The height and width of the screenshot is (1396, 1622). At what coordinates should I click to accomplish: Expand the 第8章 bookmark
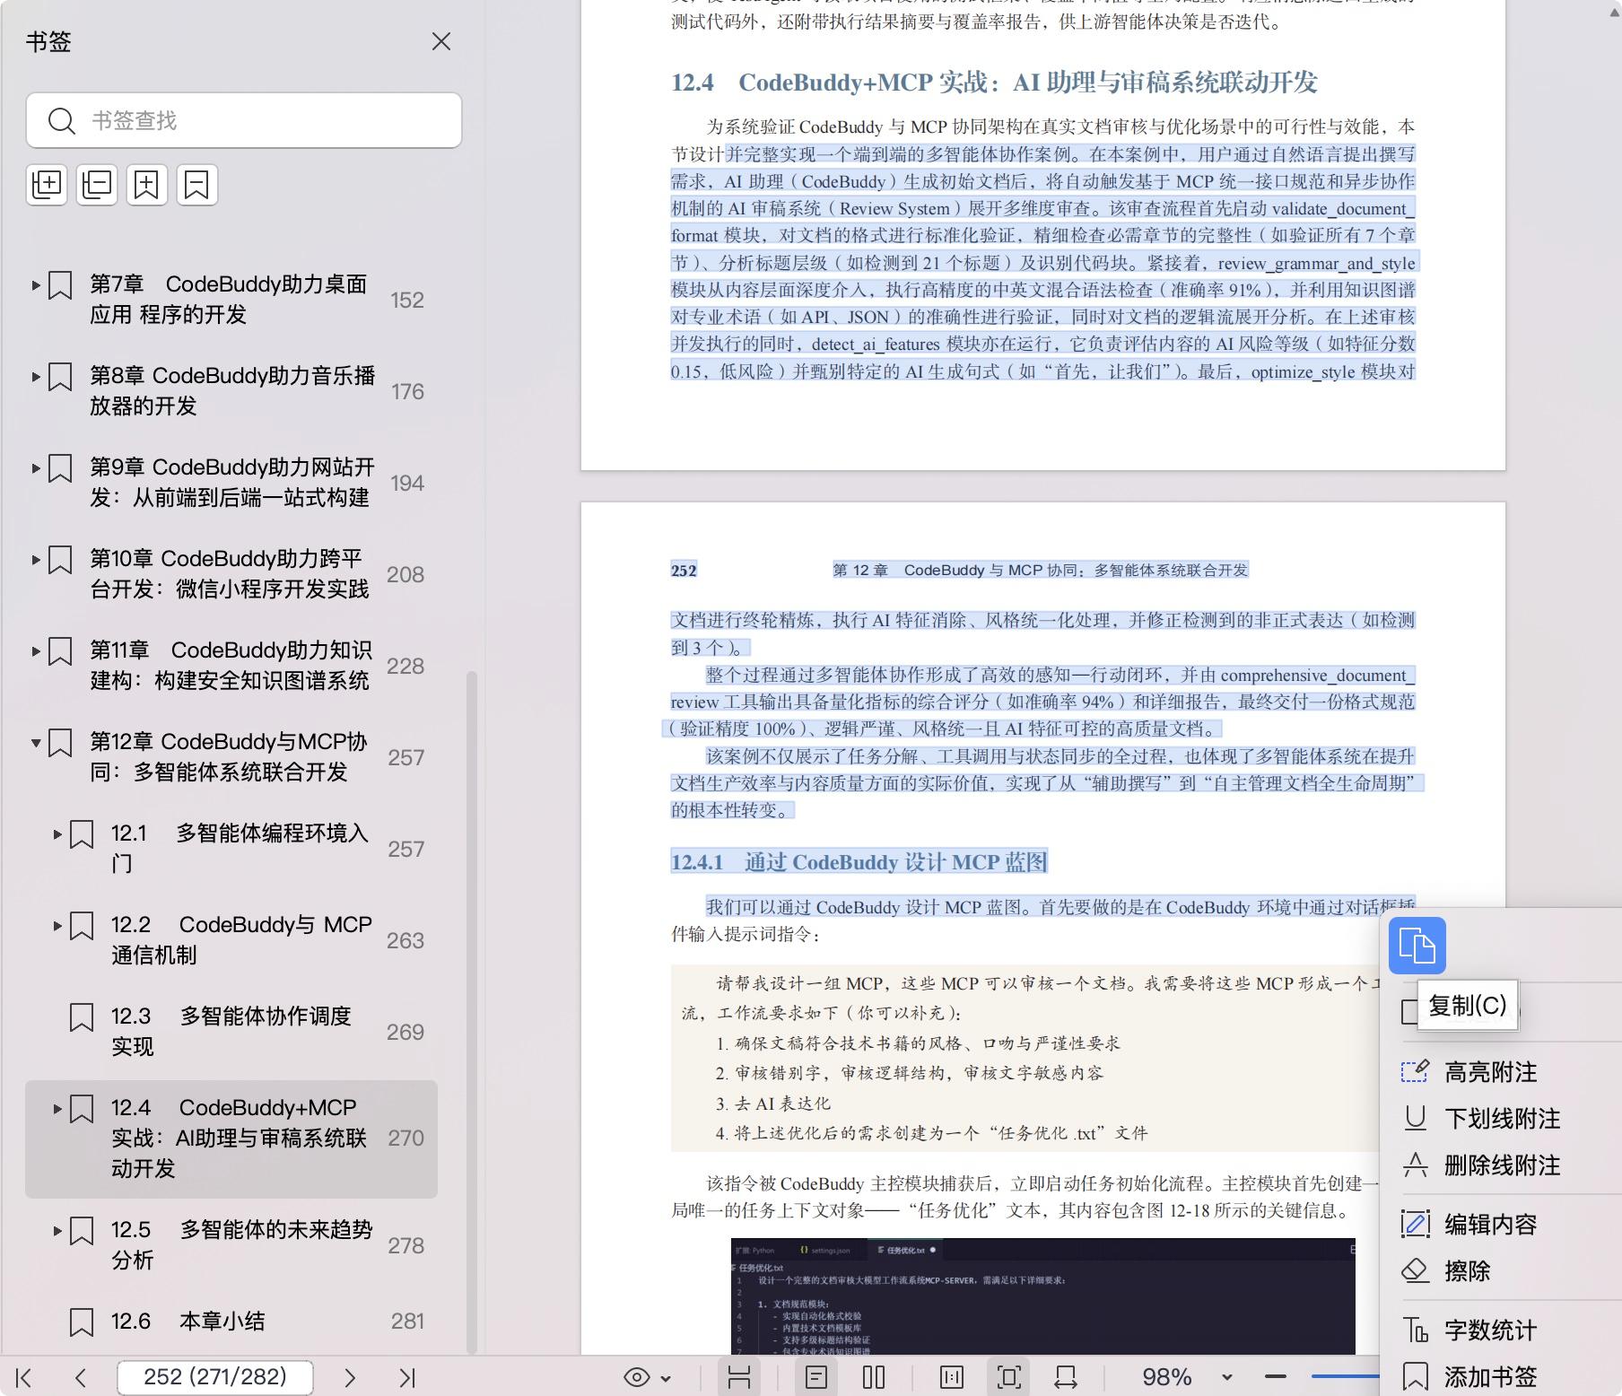click(x=36, y=377)
